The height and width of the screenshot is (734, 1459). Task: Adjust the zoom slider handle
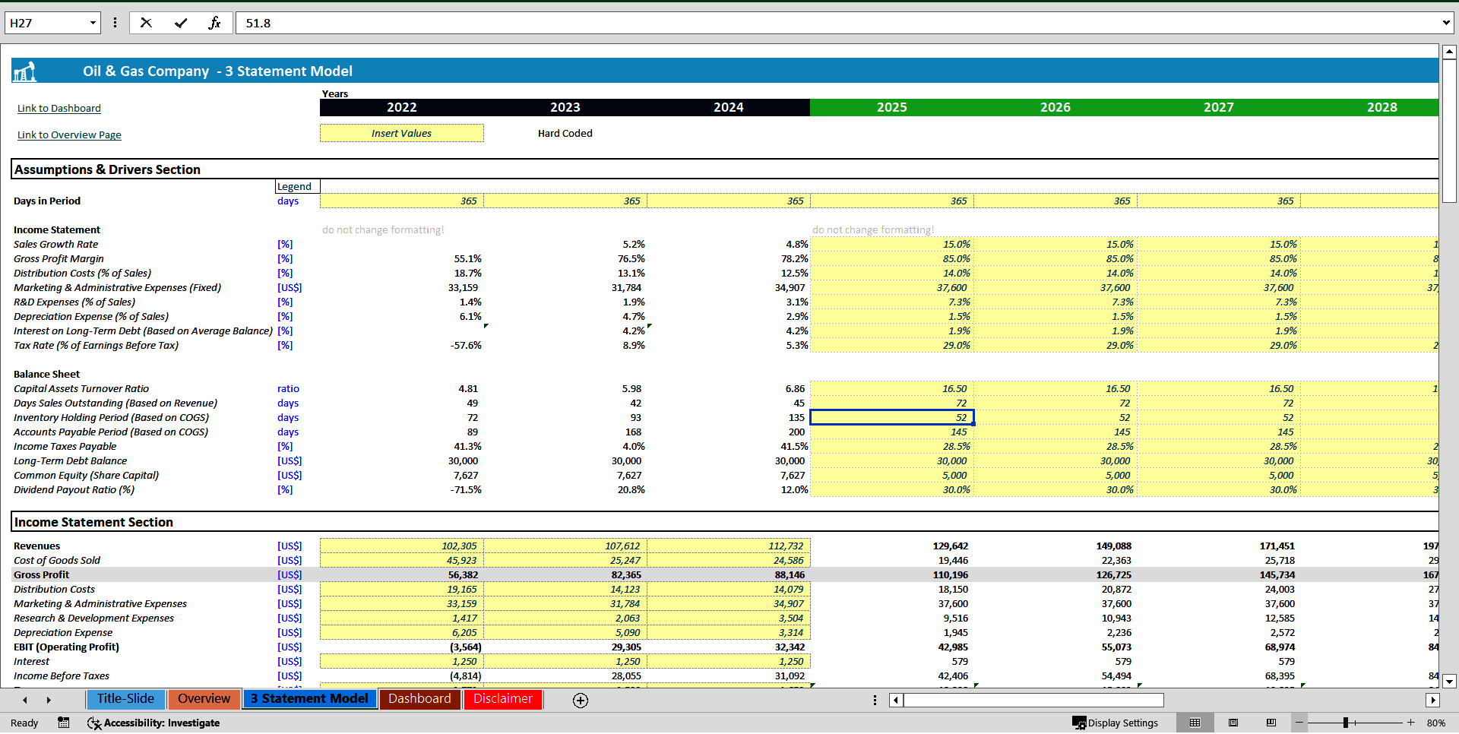(1346, 723)
